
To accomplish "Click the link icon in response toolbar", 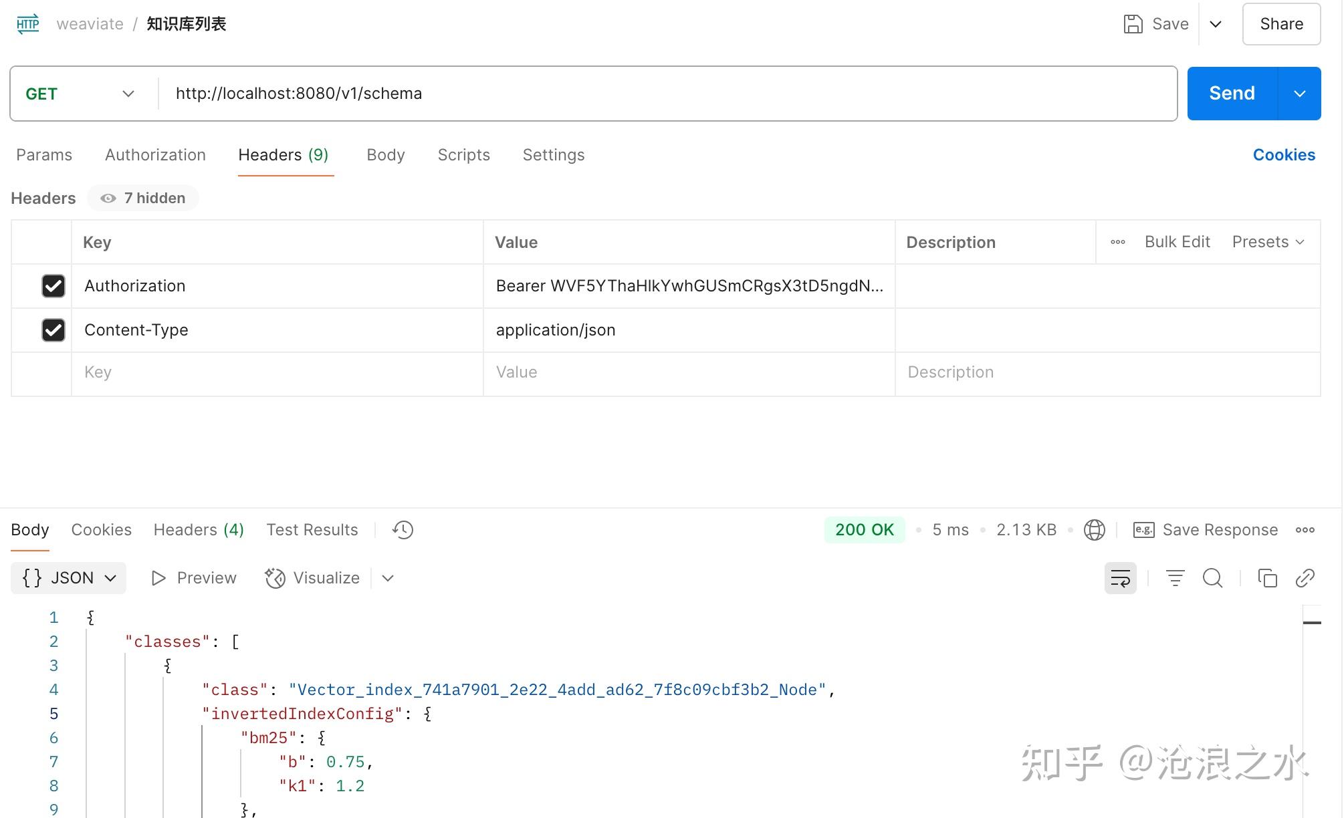I will click(x=1305, y=578).
